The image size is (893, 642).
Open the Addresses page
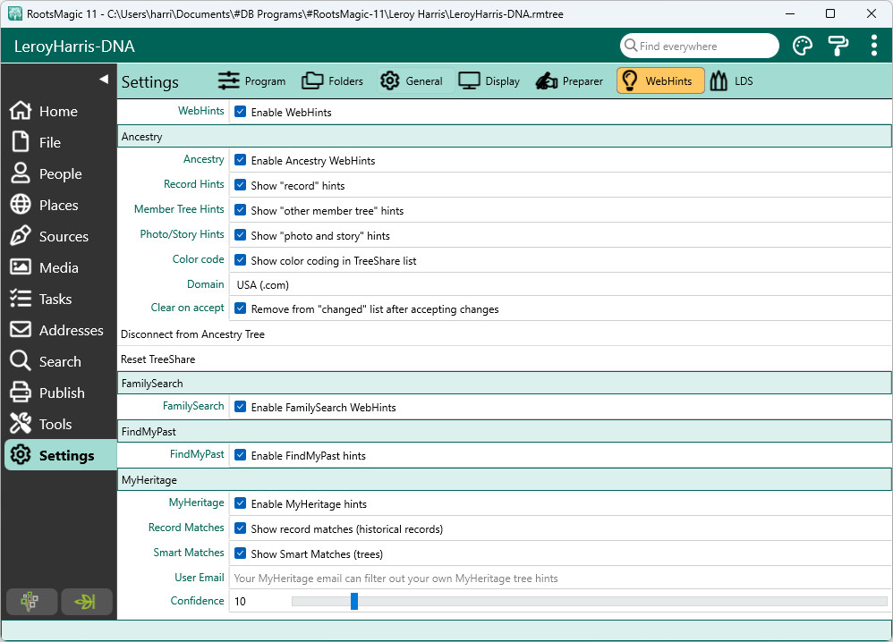pyautogui.click(x=59, y=330)
